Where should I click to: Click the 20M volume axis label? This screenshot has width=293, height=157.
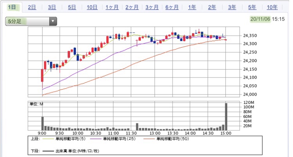tap(247, 126)
